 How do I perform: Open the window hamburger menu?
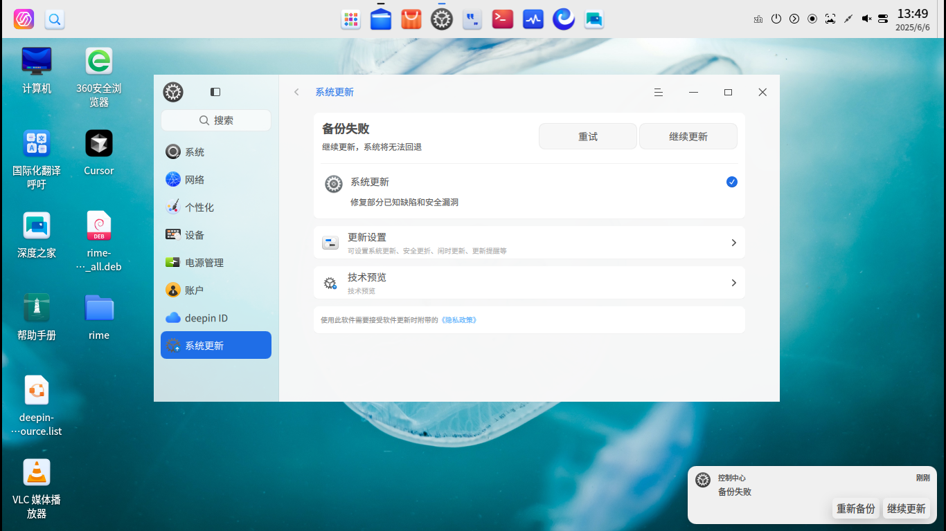click(x=659, y=92)
